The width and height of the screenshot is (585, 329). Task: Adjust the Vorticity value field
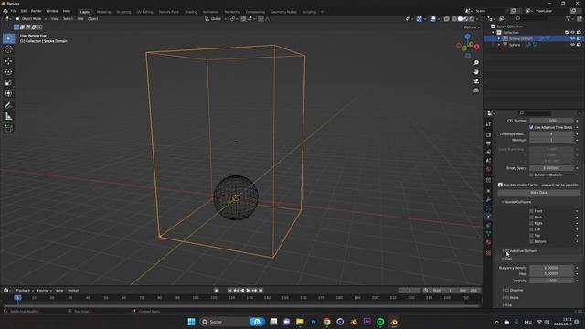551,281
